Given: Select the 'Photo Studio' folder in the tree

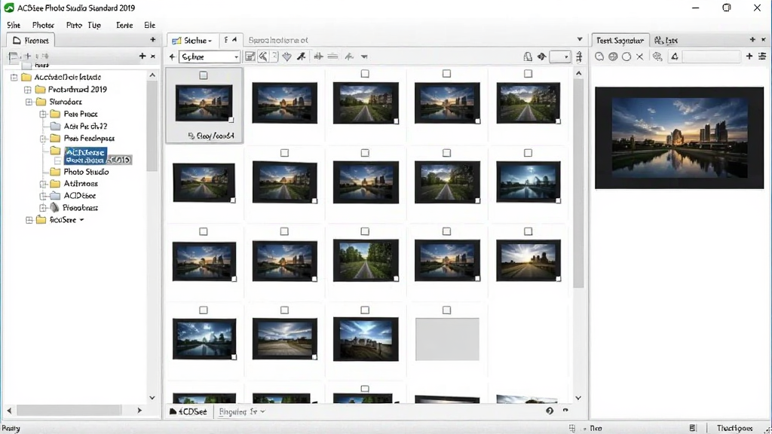Looking at the screenshot, I should pos(86,172).
